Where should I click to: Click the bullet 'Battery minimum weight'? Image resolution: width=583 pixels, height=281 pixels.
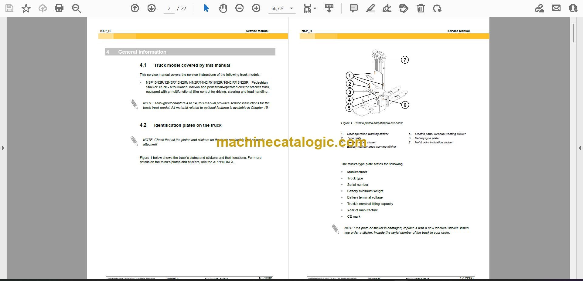coord(365,191)
